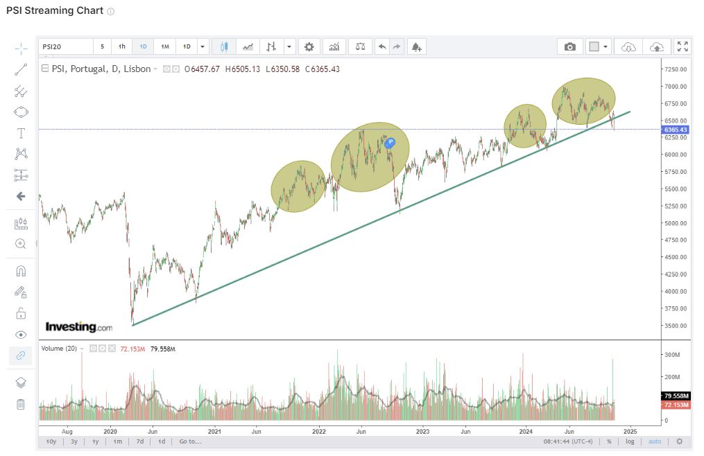Image resolution: width=704 pixels, height=456 pixels.
Task: Click the 08:41:44 (UTC-4) timezone
Action: coord(568,441)
